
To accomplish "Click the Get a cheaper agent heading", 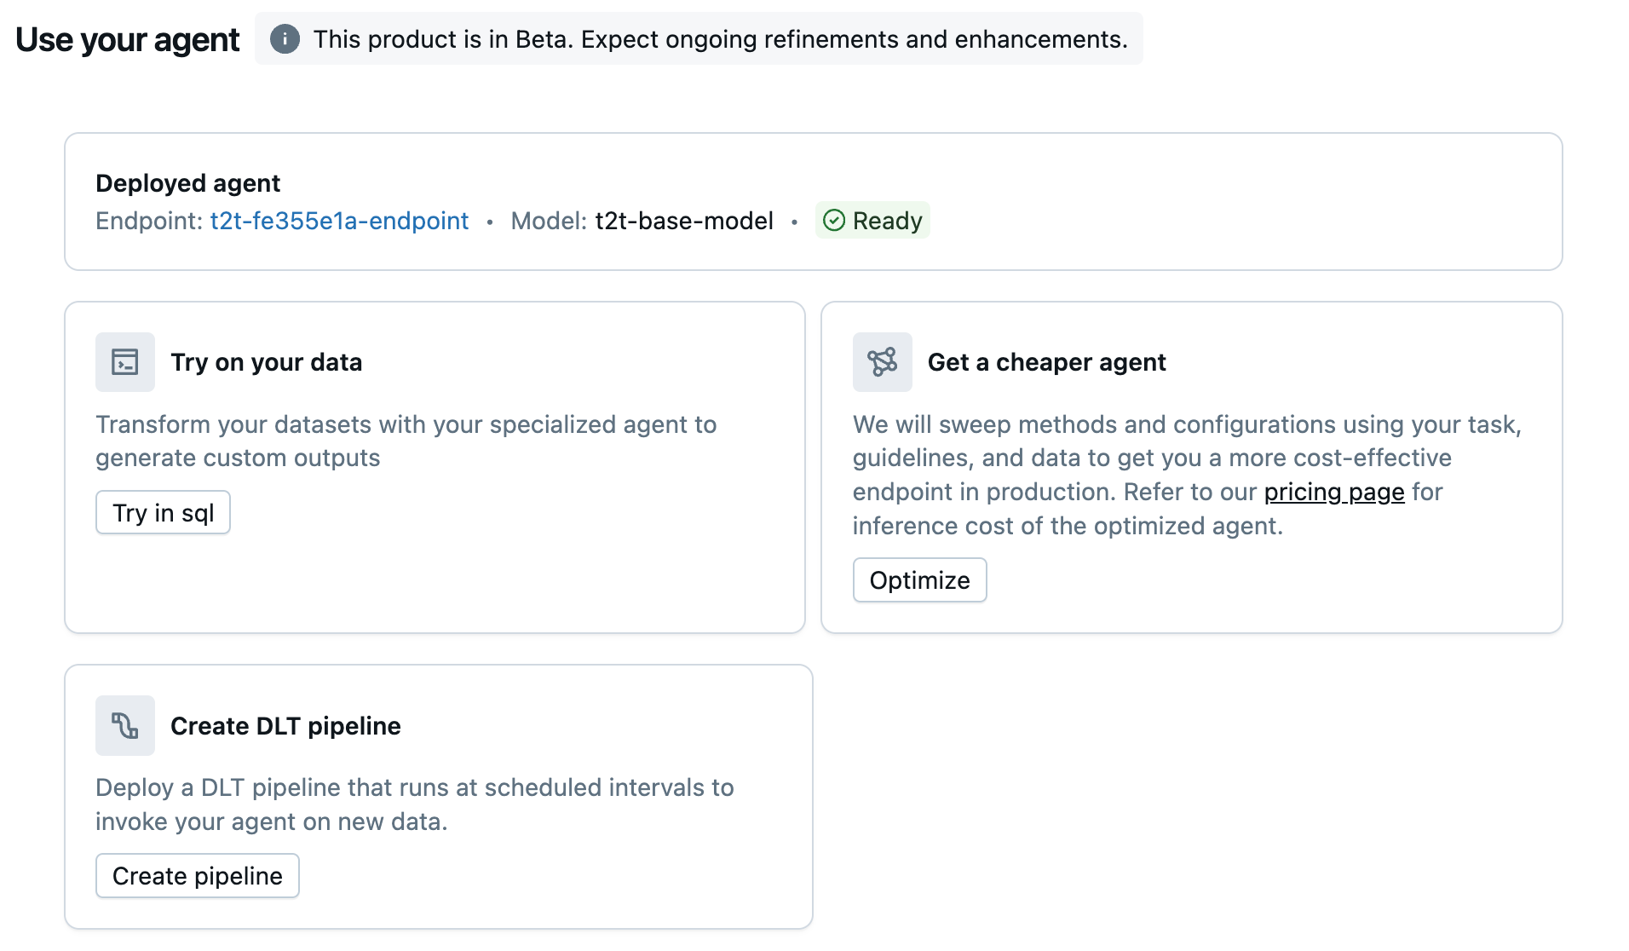I will pyautogui.click(x=1046, y=362).
